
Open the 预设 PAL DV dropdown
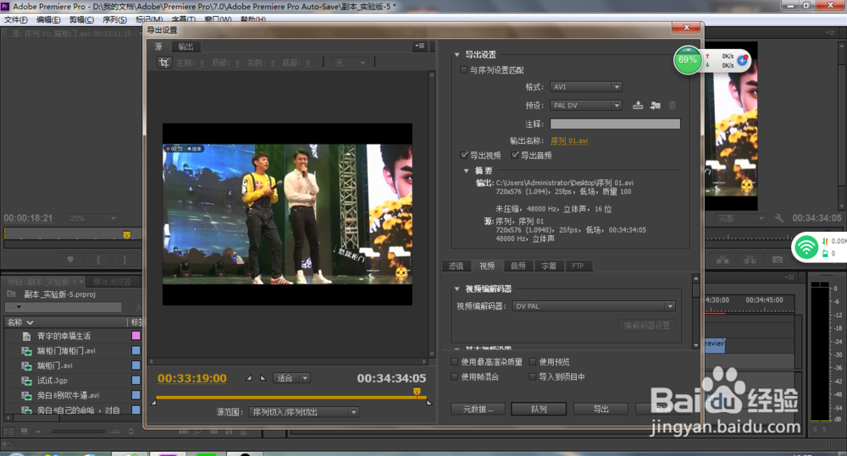point(585,105)
